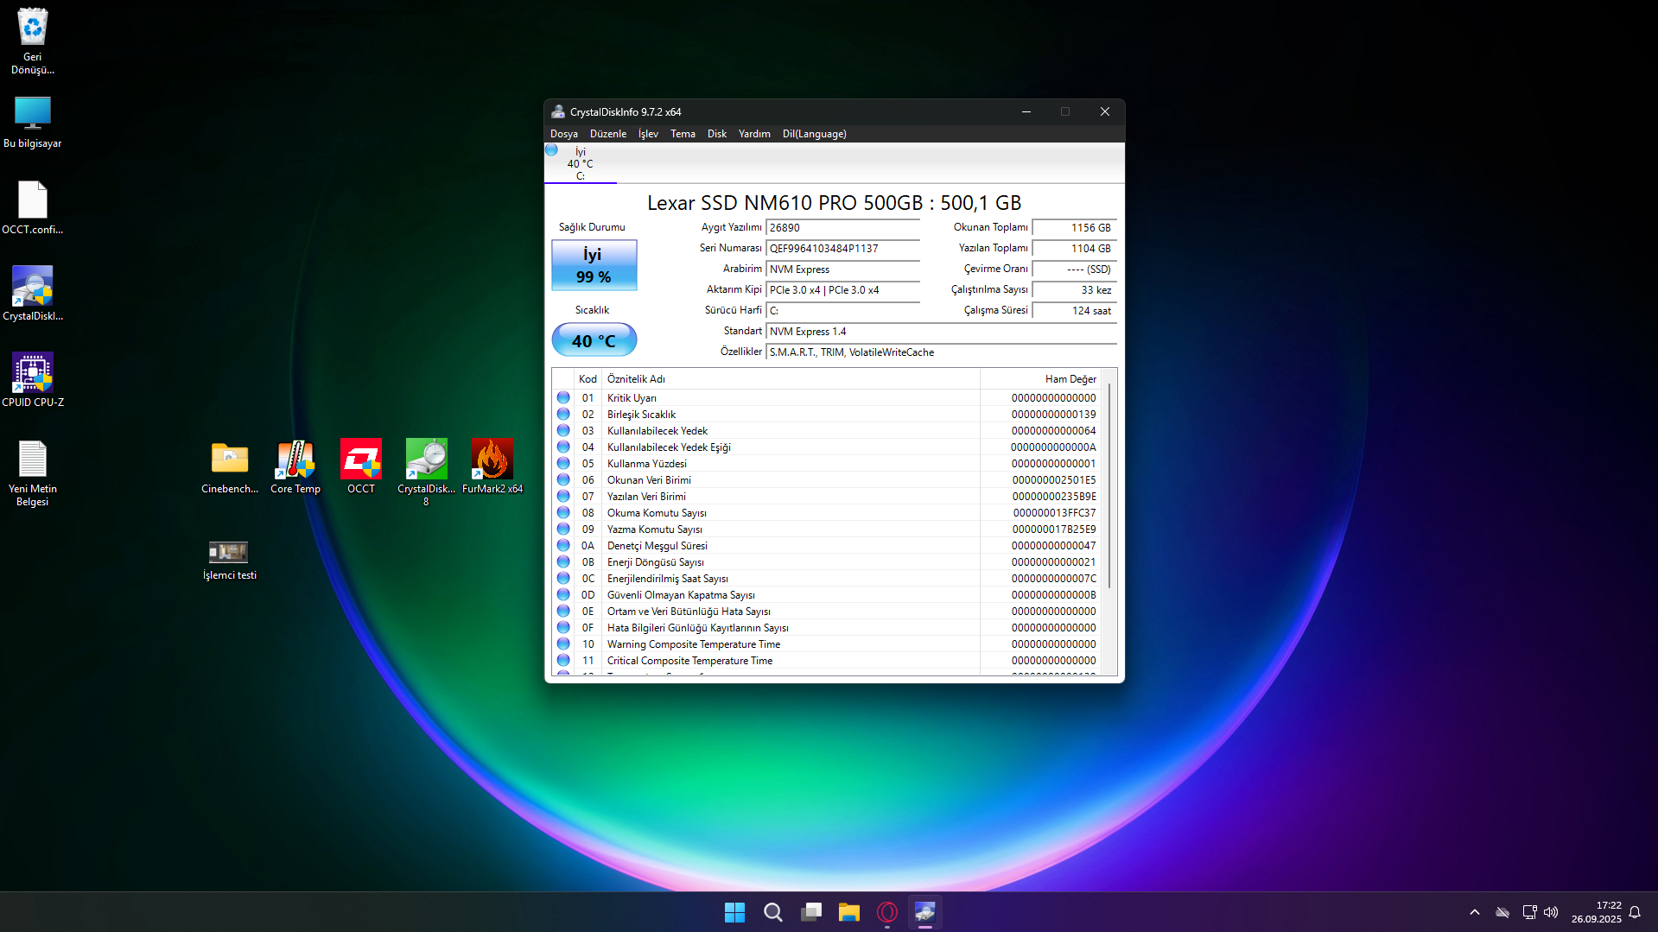Image resolution: width=1658 pixels, height=932 pixels.
Task: Open Task View on the taskbar
Action: pyautogui.click(x=811, y=912)
